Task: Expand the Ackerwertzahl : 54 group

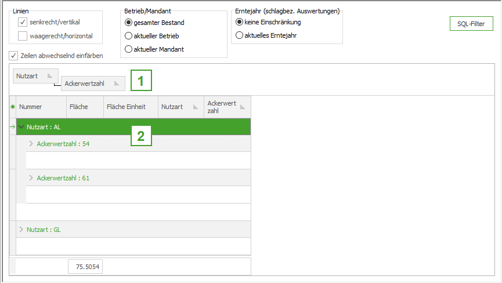Action: (x=31, y=143)
